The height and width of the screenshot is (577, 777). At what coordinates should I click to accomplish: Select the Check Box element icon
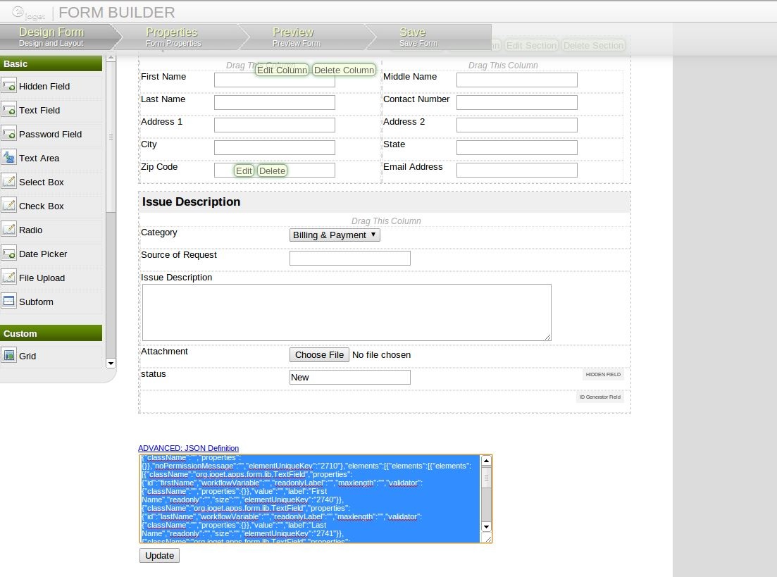click(x=9, y=206)
